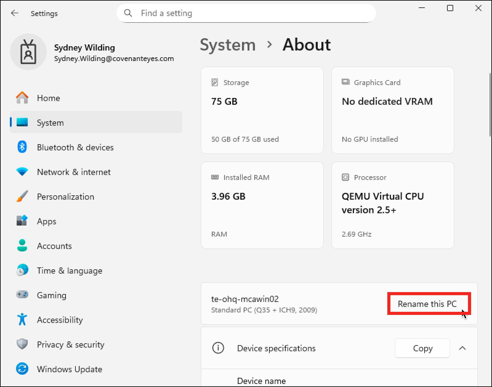This screenshot has height=387, width=492.
Task: Open the Gaming settings page
Action: [51, 295]
